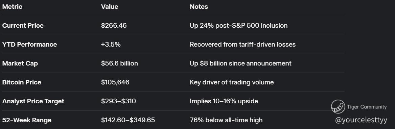Select the $105,646 Bitcoin value
This screenshot has height=129, width=395.
(115, 82)
